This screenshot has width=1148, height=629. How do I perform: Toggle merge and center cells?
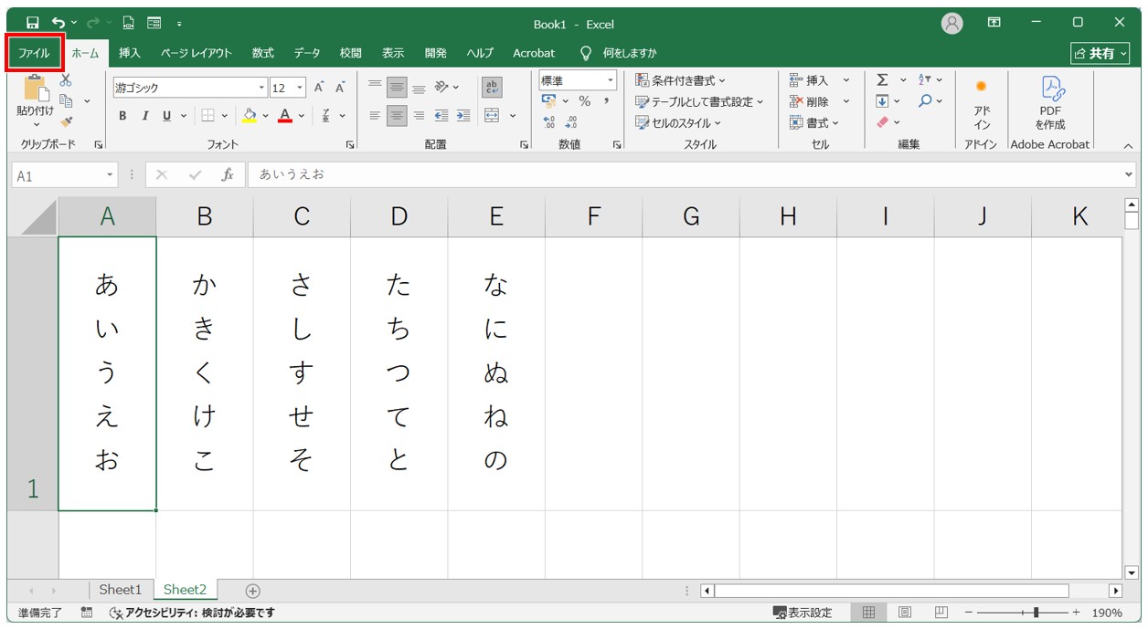[492, 116]
